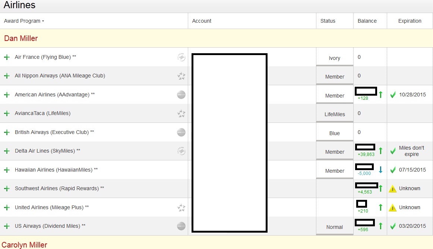Expand the Air France (Flying Blue) row
This screenshot has width=433, height=249.
[6, 57]
